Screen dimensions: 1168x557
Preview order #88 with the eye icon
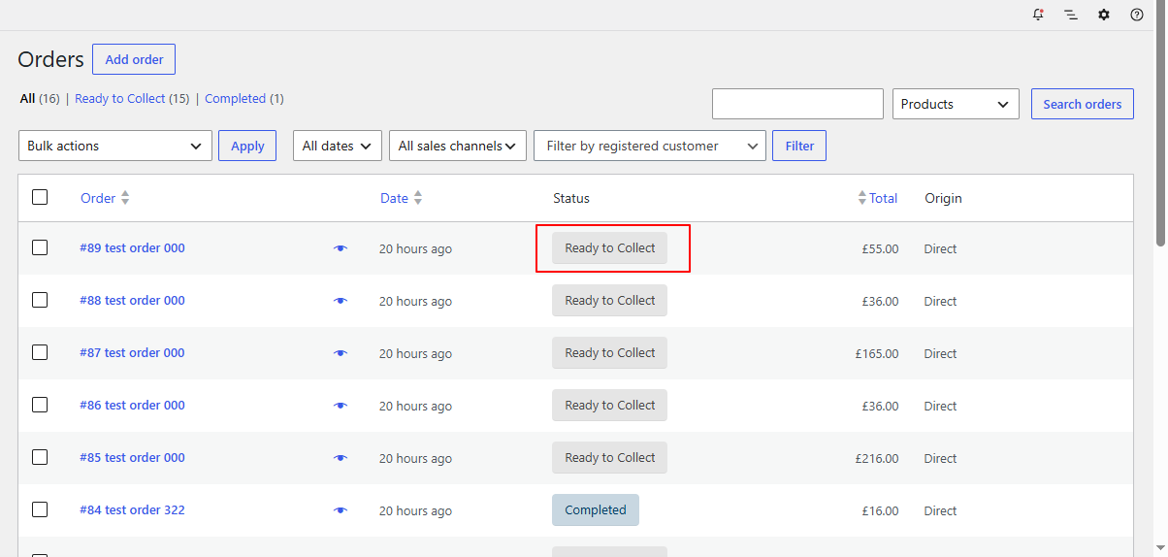coord(340,301)
